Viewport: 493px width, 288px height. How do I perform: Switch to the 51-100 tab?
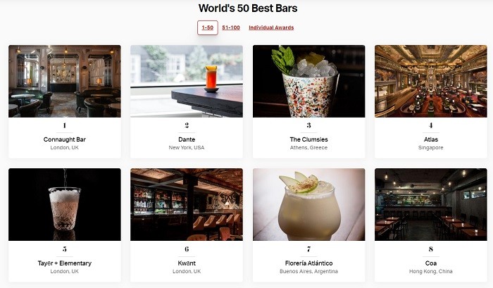(231, 27)
